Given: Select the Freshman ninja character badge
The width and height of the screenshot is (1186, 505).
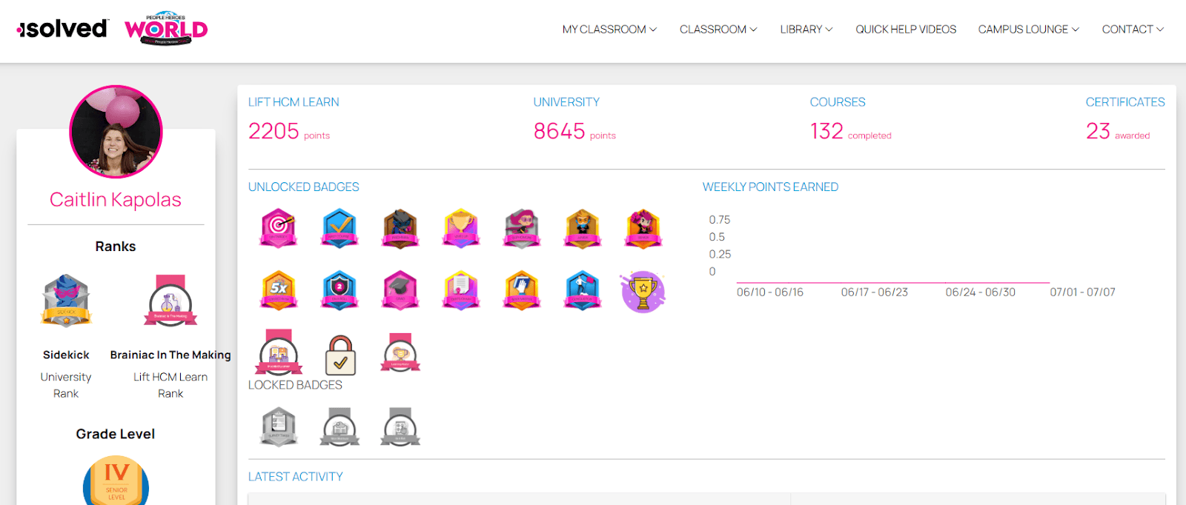Looking at the screenshot, I should click(400, 228).
